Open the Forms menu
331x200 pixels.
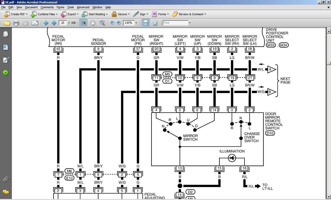pyautogui.click(x=60, y=7)
